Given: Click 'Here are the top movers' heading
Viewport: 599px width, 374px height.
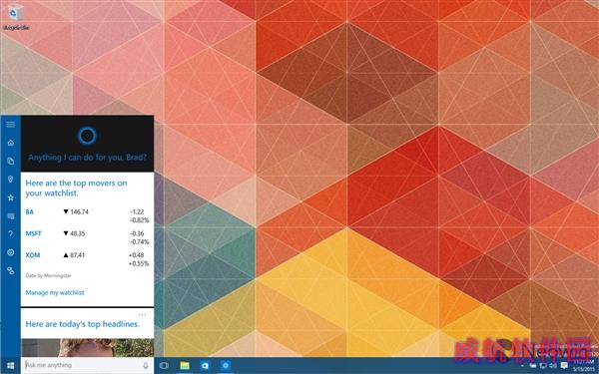Looking at the screenshot, I should pyautogui.click(x=76, y=188).
